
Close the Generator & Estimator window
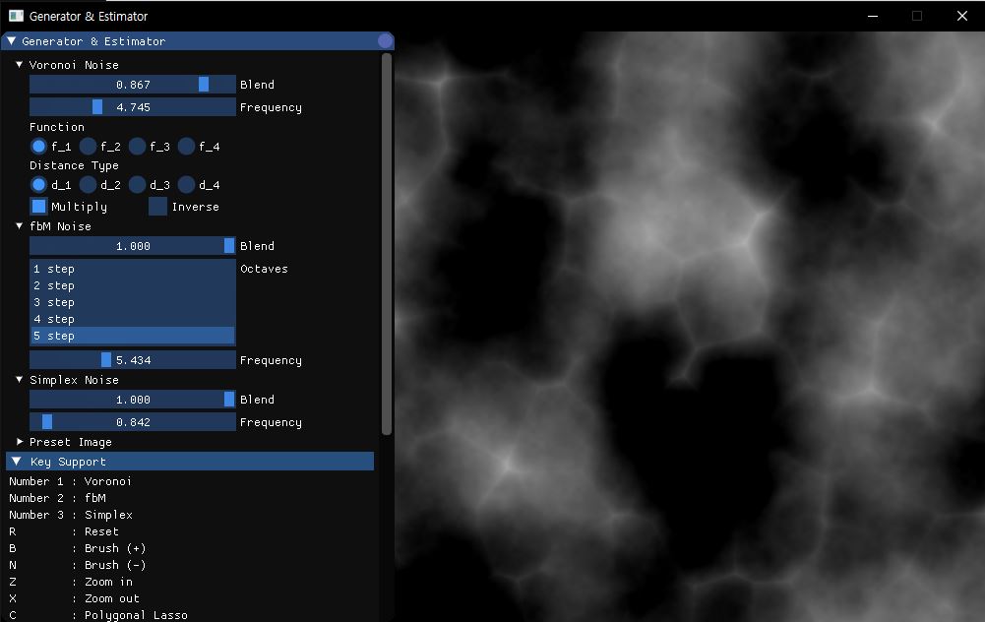[961, 16]
